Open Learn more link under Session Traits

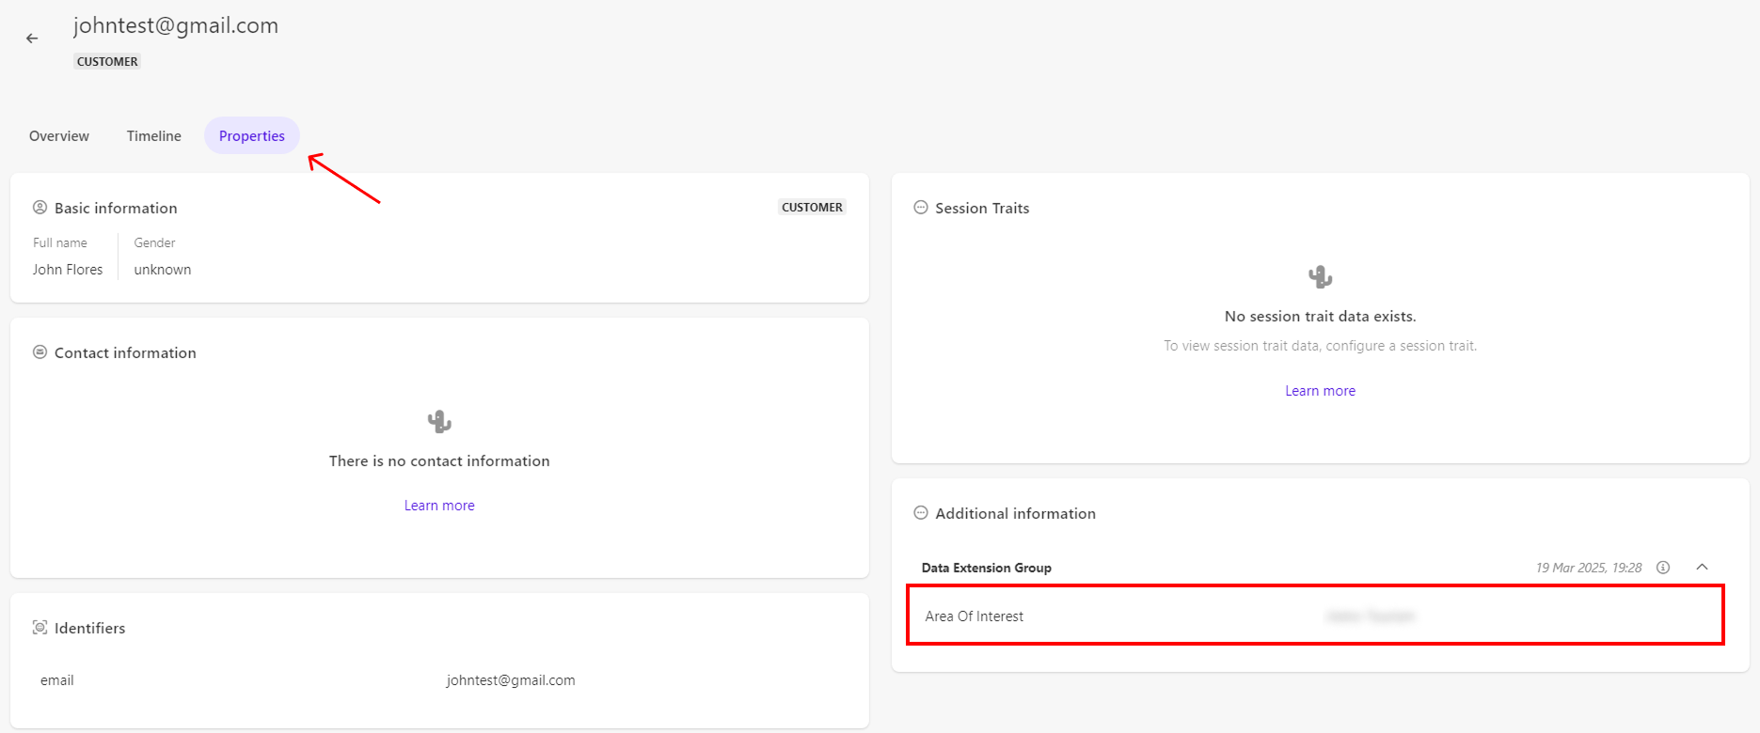pyautogui.click(x=1321, y=391)
